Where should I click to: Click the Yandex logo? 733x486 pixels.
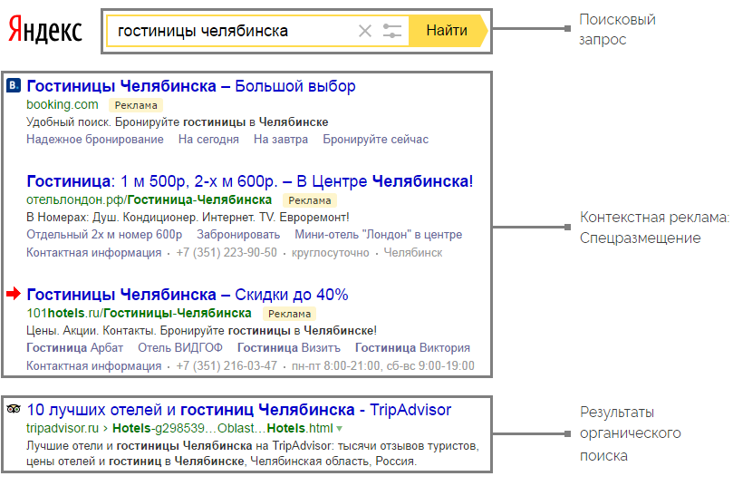(x=45, y=32)
